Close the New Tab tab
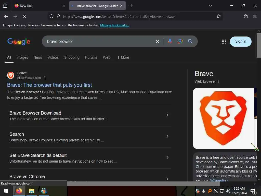This screenshot has height=196, width=261. click(64, 6)
